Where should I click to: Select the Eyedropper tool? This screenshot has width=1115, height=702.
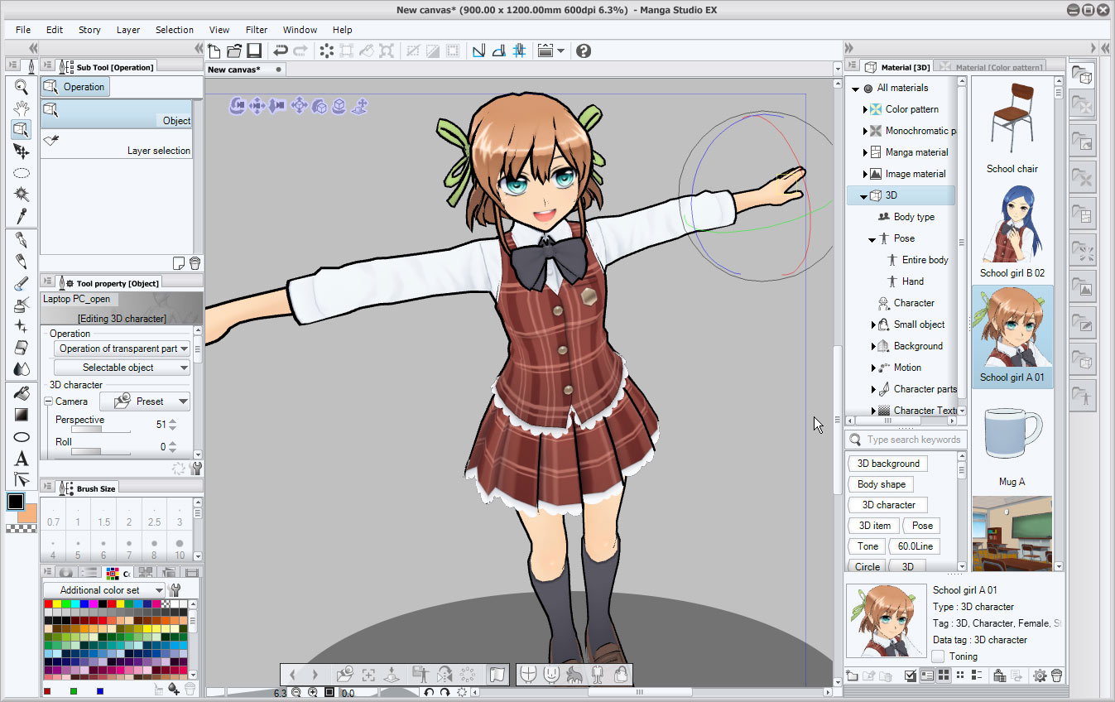(x=22, y=216)
